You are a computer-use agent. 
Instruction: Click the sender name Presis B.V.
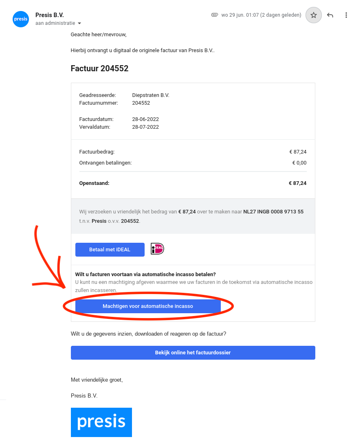[x=50, y=15]
